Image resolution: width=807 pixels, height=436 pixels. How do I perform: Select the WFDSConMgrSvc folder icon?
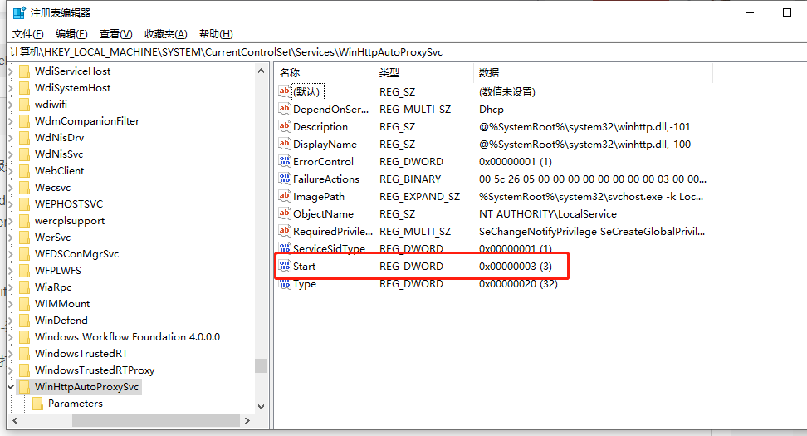click(x=25, y=254)
